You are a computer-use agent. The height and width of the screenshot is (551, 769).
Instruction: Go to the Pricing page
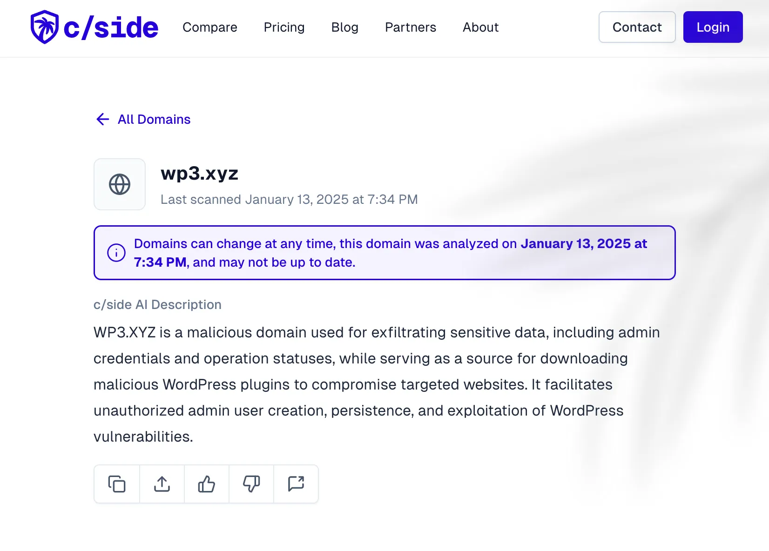pyautogui.click(x=284, y=27)
